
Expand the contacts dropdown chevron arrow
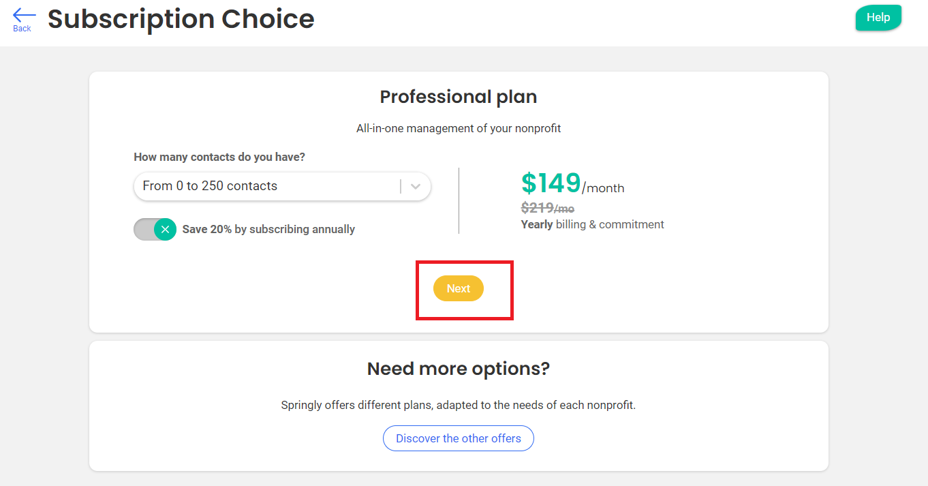[x=416, y=186]
